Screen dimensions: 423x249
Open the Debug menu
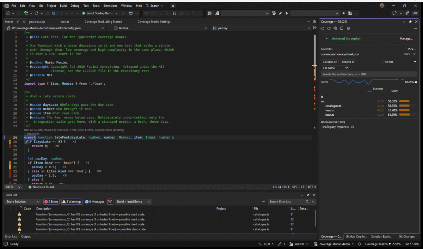pyautogui.click(x=75, y=6)
